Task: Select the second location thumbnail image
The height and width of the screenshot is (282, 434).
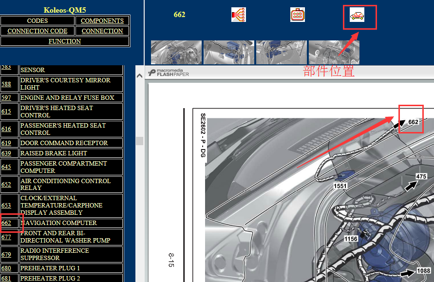Action: point(229,52)
